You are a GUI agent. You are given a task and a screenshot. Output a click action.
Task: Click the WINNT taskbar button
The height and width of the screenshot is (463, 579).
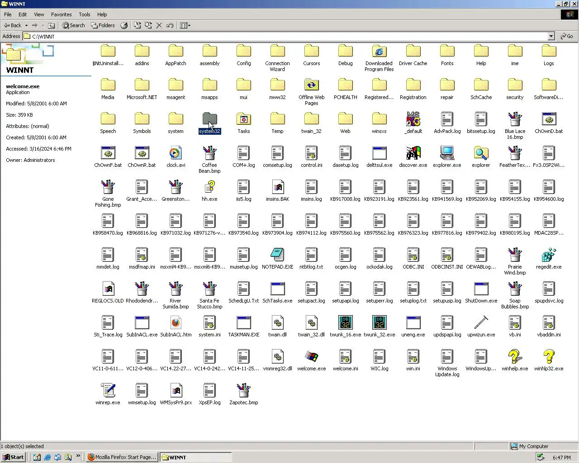(x=195, y=457)
